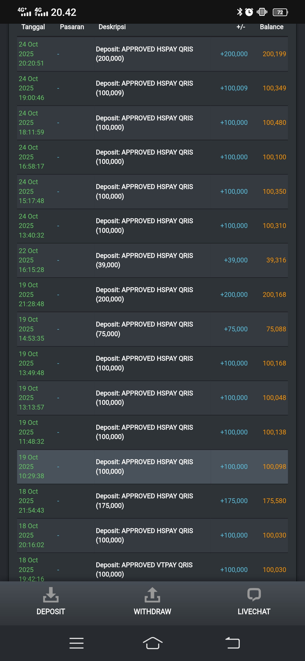Tap Android home navigation icon
Image resolution: width=305 pixels, height=661 pixels.
[x=152, y=643]
